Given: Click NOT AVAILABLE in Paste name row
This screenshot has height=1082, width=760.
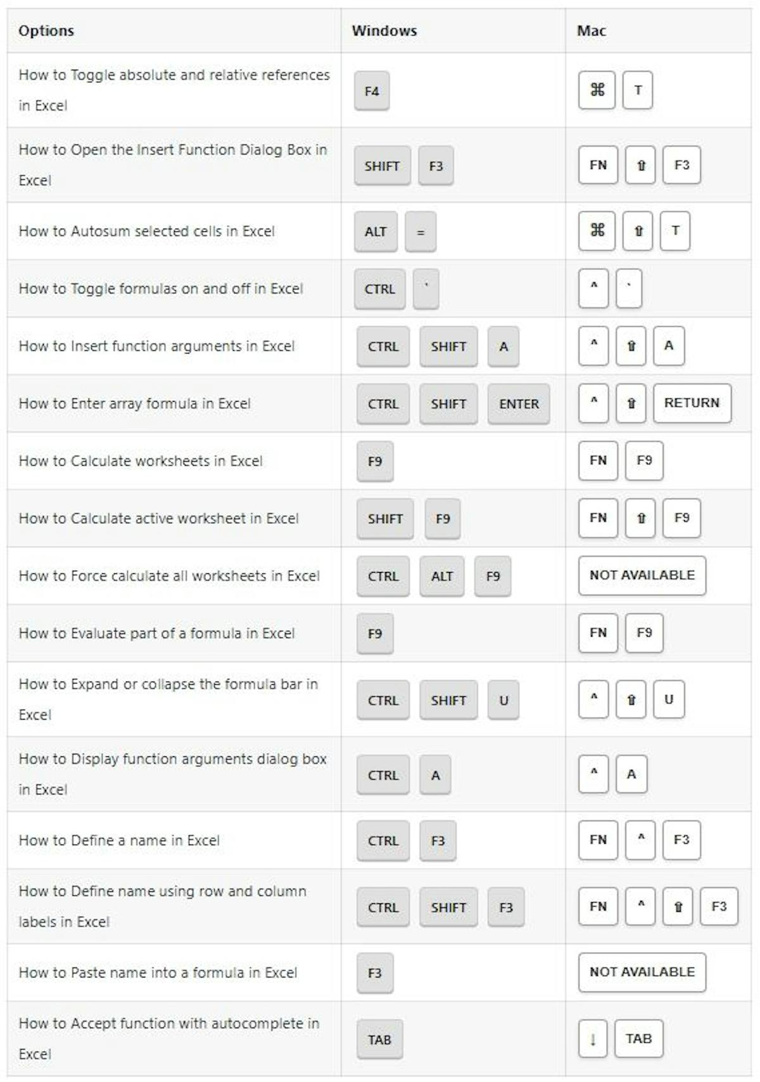Looking at the screenshot, I should click(642, 972).
